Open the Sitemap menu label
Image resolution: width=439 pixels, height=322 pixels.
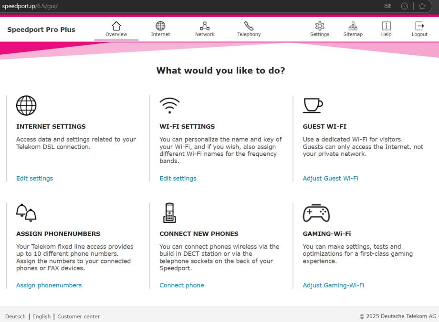click(x=353, y=34)
